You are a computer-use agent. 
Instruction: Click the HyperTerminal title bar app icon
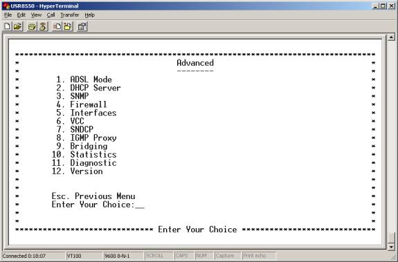click(6, 6)
